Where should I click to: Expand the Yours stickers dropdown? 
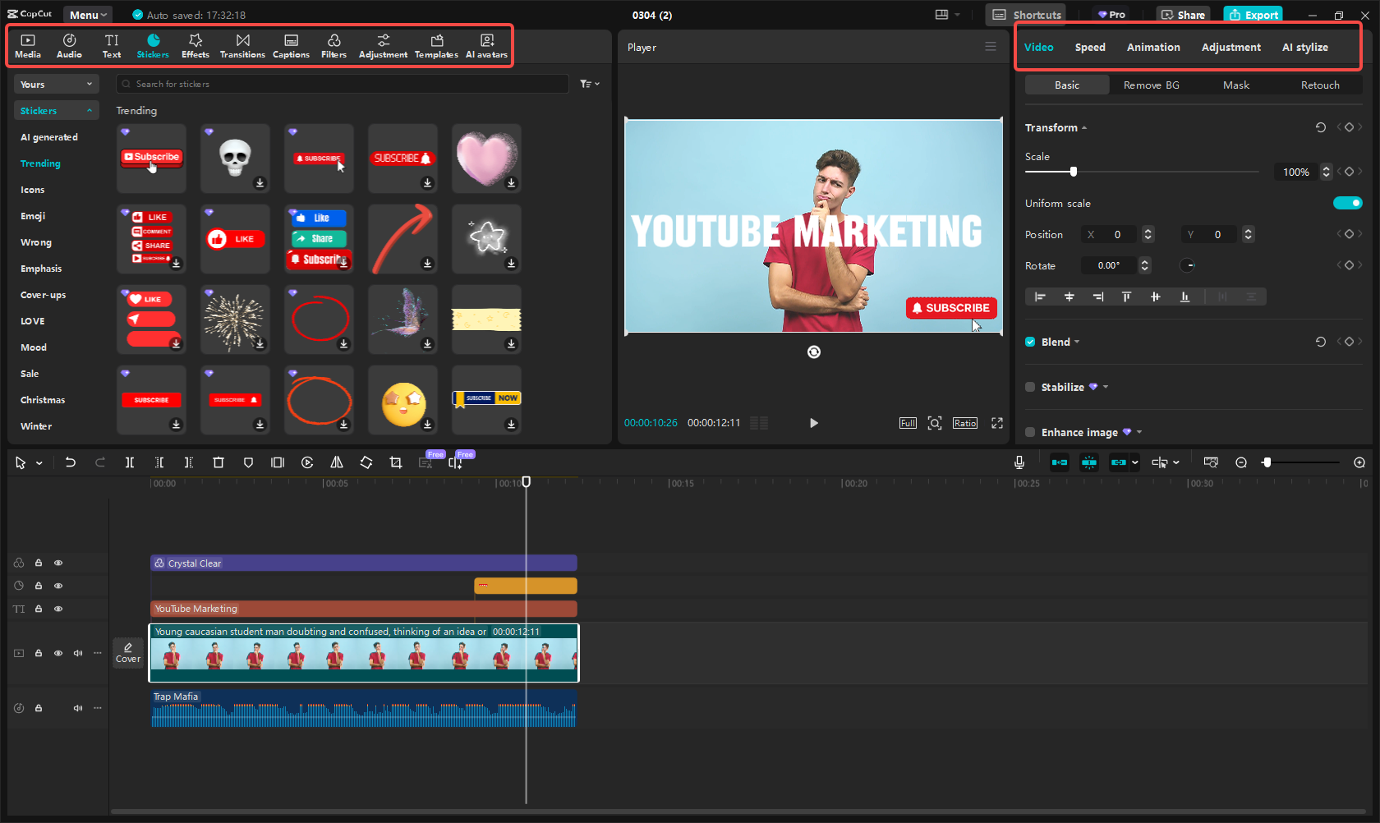(56, 84)
